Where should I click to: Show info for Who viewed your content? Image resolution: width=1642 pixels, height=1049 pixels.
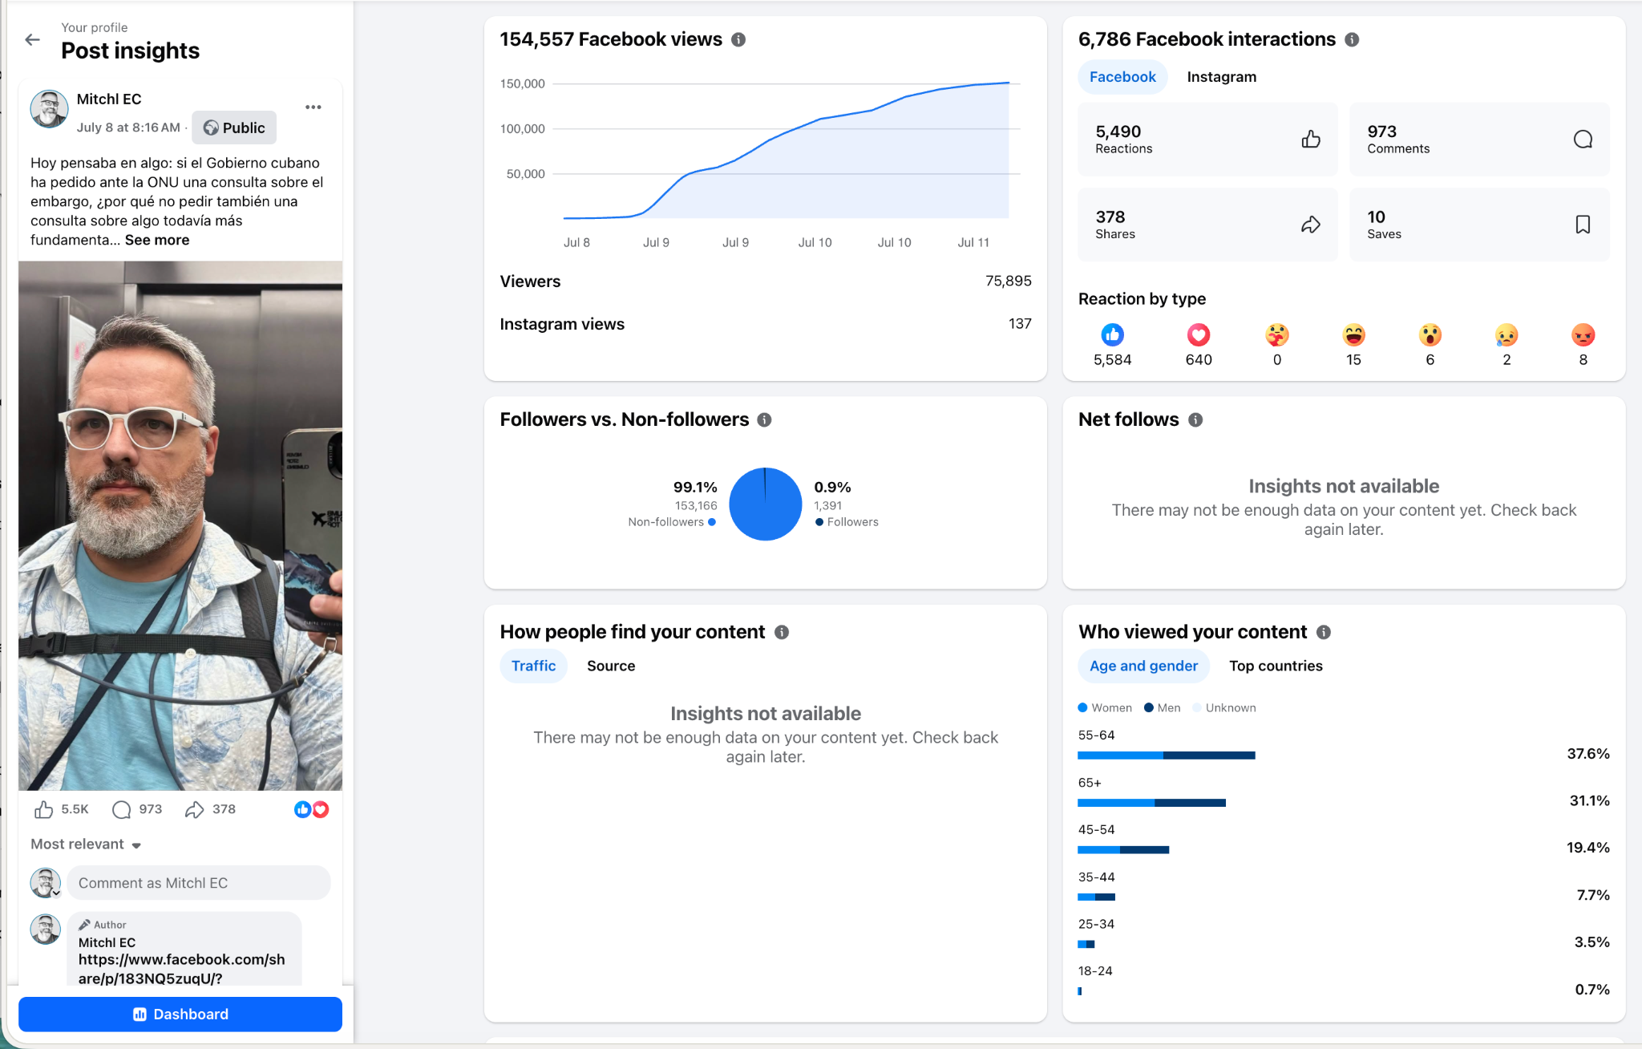pyautogui.click(x=1324, y=632)
